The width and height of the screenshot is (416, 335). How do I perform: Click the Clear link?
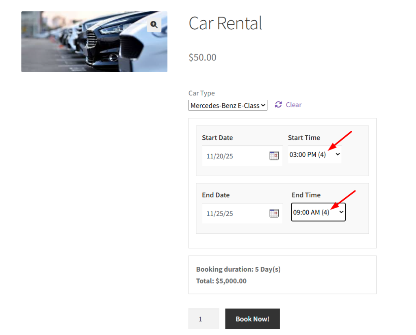pyautogui.click(x=293, y=105)
